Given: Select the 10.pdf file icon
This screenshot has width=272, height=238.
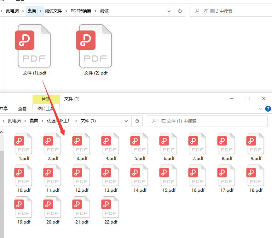Looking at the screenshot, I should 23,175.
